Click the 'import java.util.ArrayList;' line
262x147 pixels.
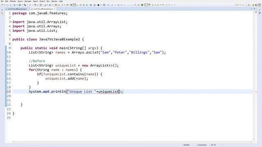point(40,22)
